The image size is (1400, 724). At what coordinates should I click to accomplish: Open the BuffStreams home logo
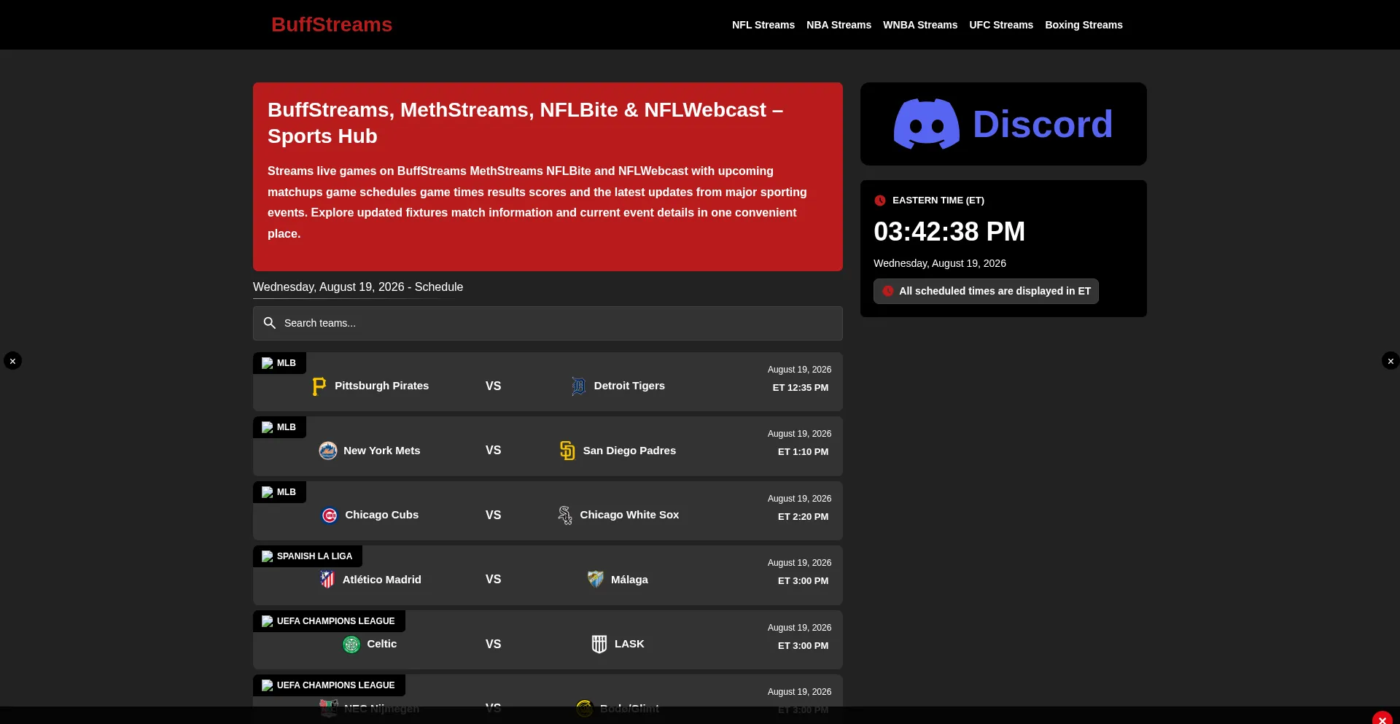click(332, 25)
